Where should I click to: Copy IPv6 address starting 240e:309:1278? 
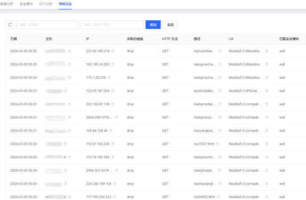(x=116, y=117)
